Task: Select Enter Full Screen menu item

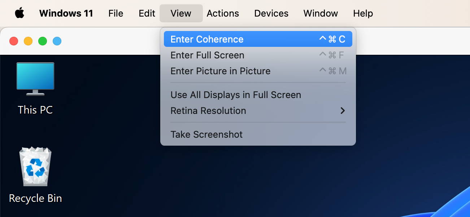Action: click(207, 55)
